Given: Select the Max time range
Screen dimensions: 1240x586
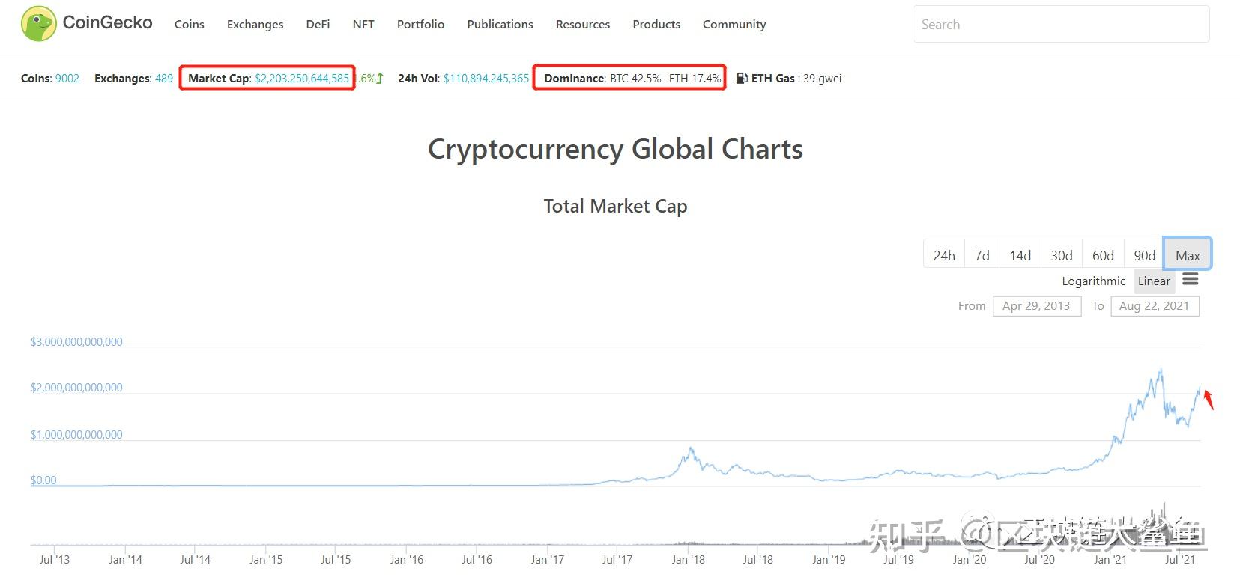Looking at the screenshot, I should pos(1187,255).
